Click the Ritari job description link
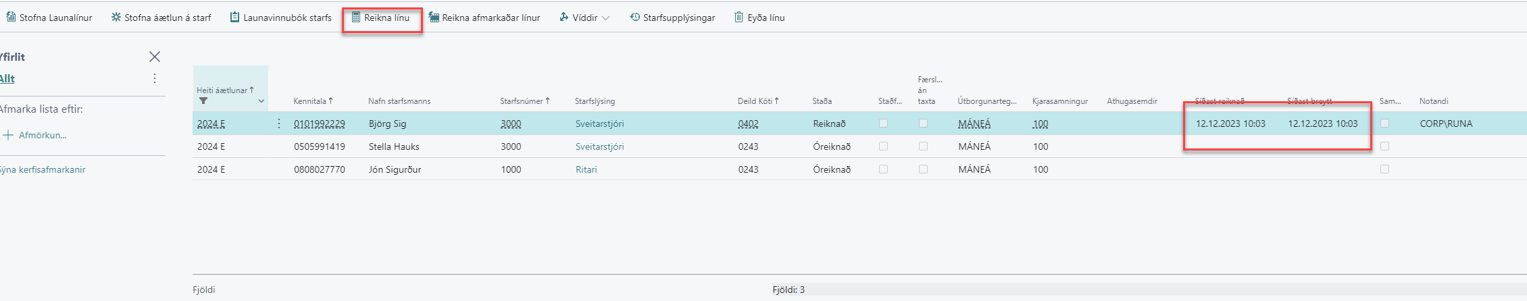The width and height of the screenshot is (1527, 301). [586, 169]
